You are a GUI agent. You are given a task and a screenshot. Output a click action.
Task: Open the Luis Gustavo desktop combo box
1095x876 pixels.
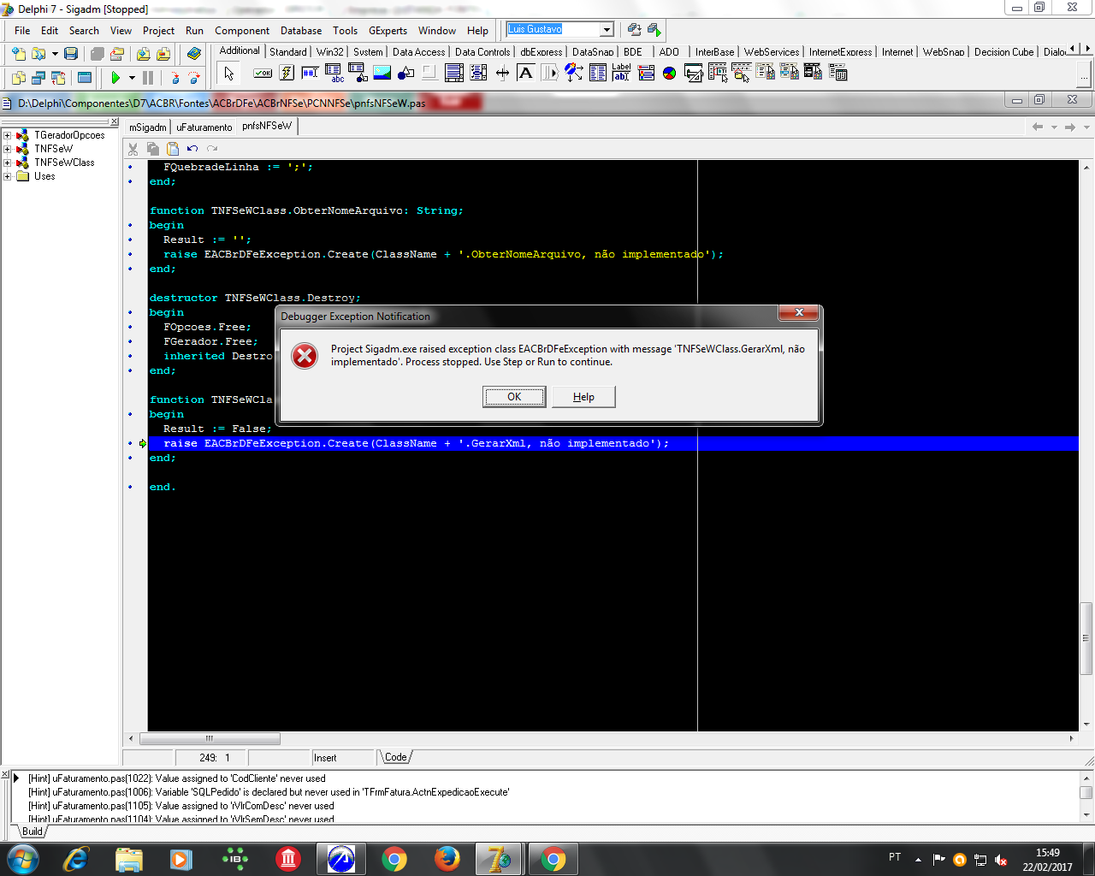pyautogui.click(x=607, y=29)
